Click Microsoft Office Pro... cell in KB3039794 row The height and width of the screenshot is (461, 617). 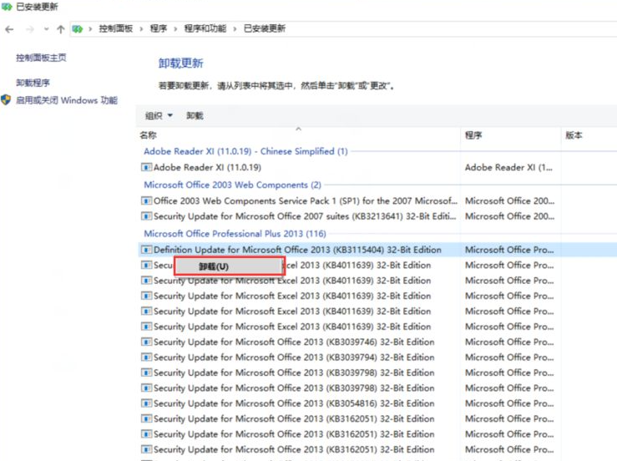[509, 357]
